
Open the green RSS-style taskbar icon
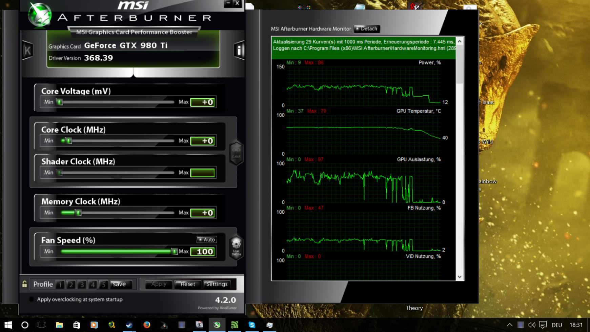(235, 325)
